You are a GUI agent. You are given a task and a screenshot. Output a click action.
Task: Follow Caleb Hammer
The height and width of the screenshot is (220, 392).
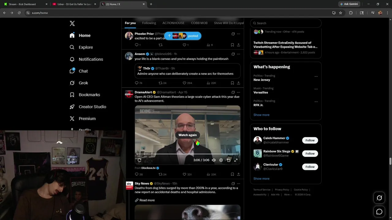(x=310, y=140)
